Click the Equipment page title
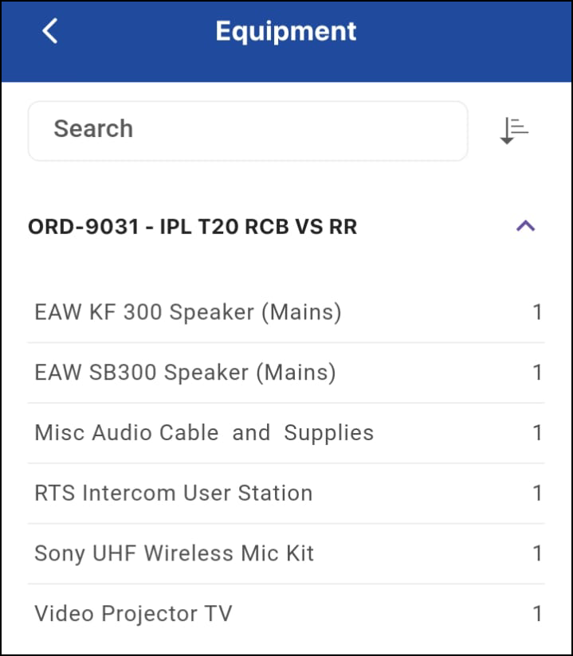573x656 pixels. [x=286, y=32]
